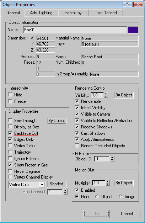
Task: Open the purple object color swatch
Action: [x=133, y=30]
